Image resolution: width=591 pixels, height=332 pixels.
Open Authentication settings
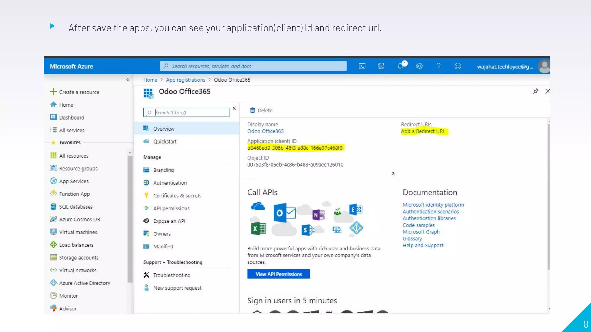(x=165, y=183)
